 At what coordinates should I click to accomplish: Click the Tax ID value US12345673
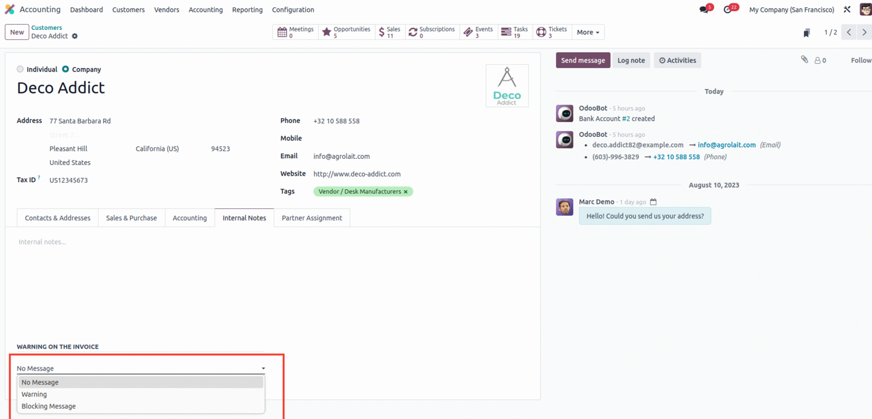tap(69, 181)
